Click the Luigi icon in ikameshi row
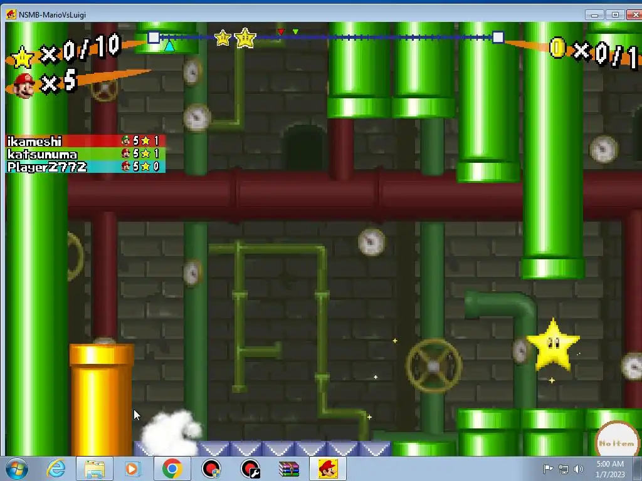This screenshot has width=642, height=481. click(125, 141)
